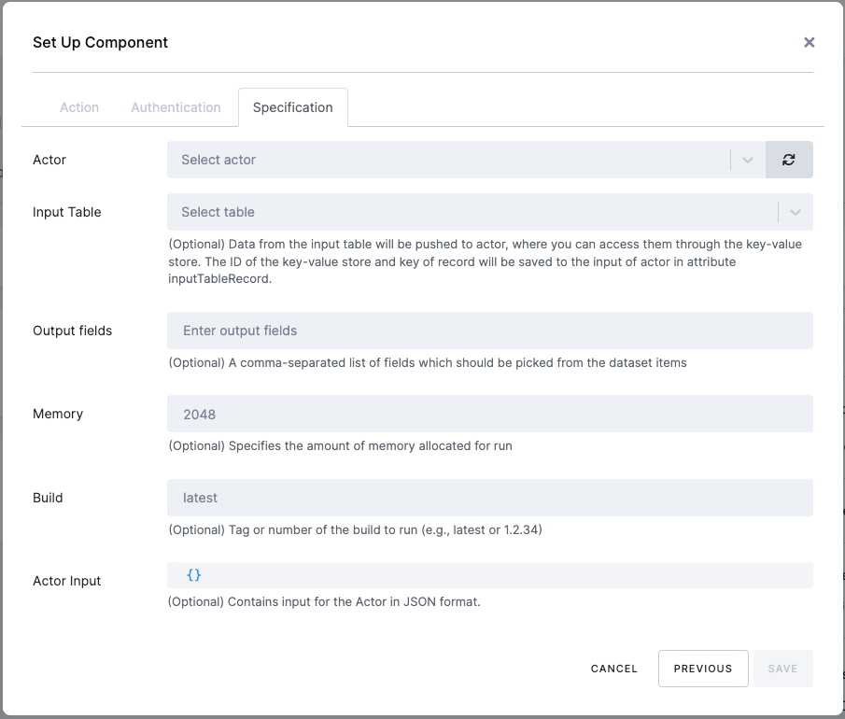This screenshot has width=845, height=719.
Task: Switch to the Action tab
Action: (79, 107)
